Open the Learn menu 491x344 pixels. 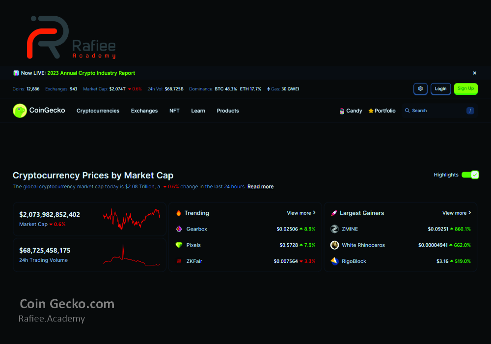(x=198, y=111)
